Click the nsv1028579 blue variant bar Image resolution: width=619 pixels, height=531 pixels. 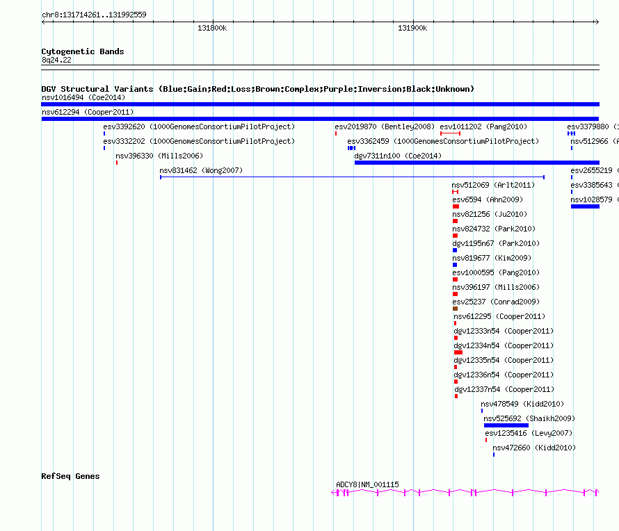pos(585,206)
